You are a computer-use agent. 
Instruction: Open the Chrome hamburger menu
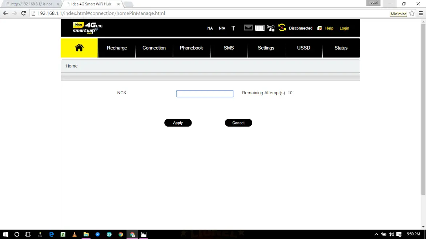(x=421, y=13)
